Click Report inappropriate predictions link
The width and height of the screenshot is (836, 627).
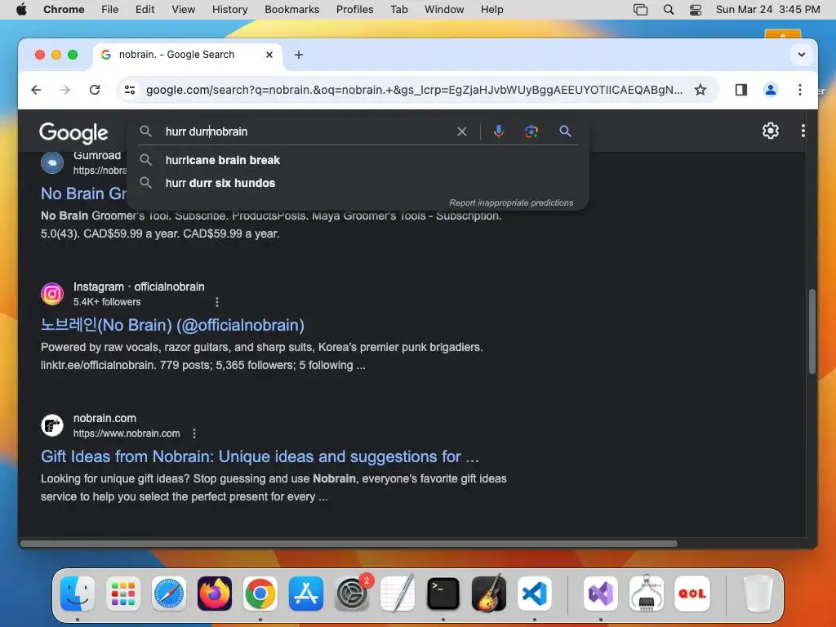[511, 202]
